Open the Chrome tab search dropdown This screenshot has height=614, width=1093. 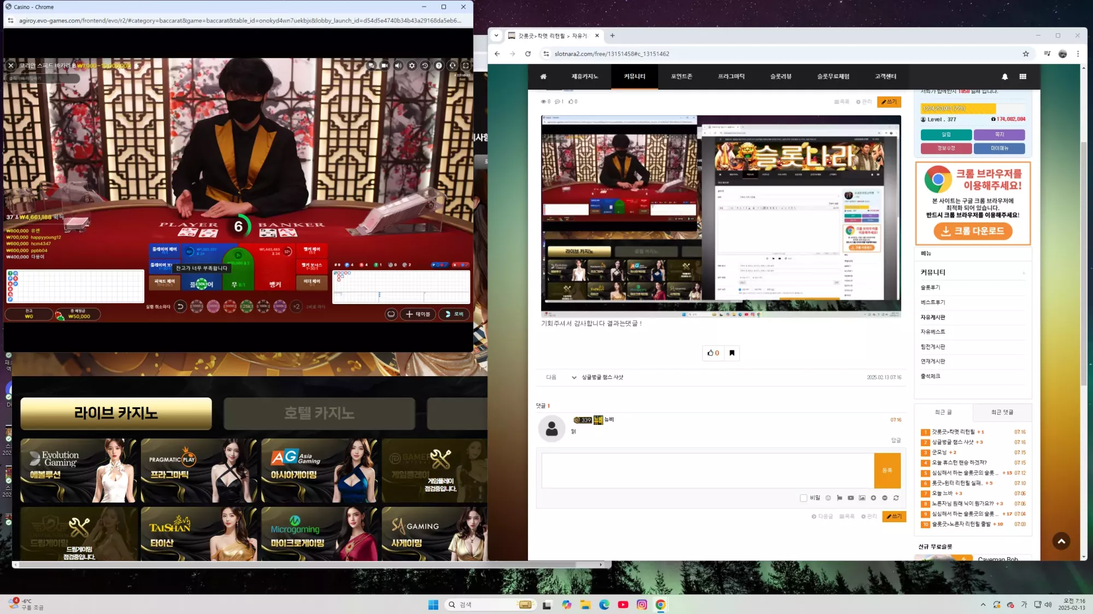click(x=496, y=36)
